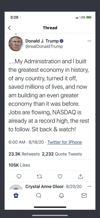Tap the share upload icon

click(81, 176)
